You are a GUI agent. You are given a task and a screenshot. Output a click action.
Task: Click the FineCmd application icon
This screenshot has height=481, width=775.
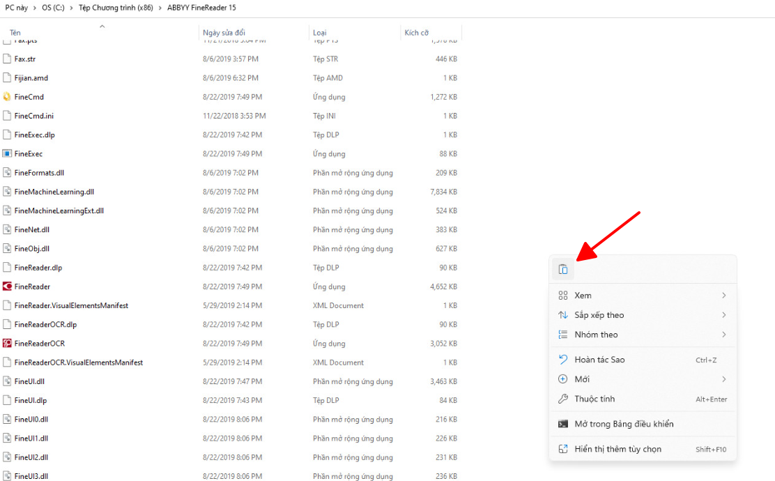pyautogui.click(x=7, y=97)
